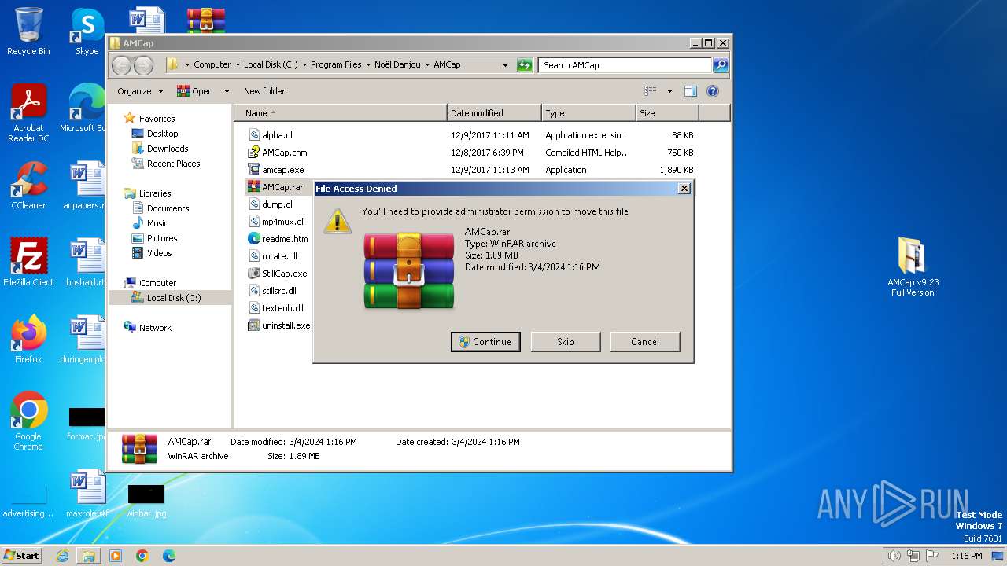
Task: Open Firefox desktop icon
Action: [28, 339]
